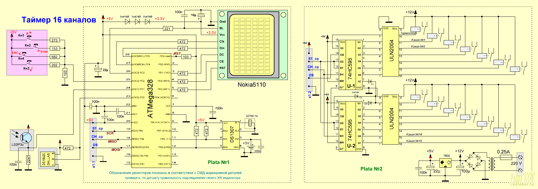Click the Plata №1 label
Viewport: 538px width, 189px height.
(218, 162)
